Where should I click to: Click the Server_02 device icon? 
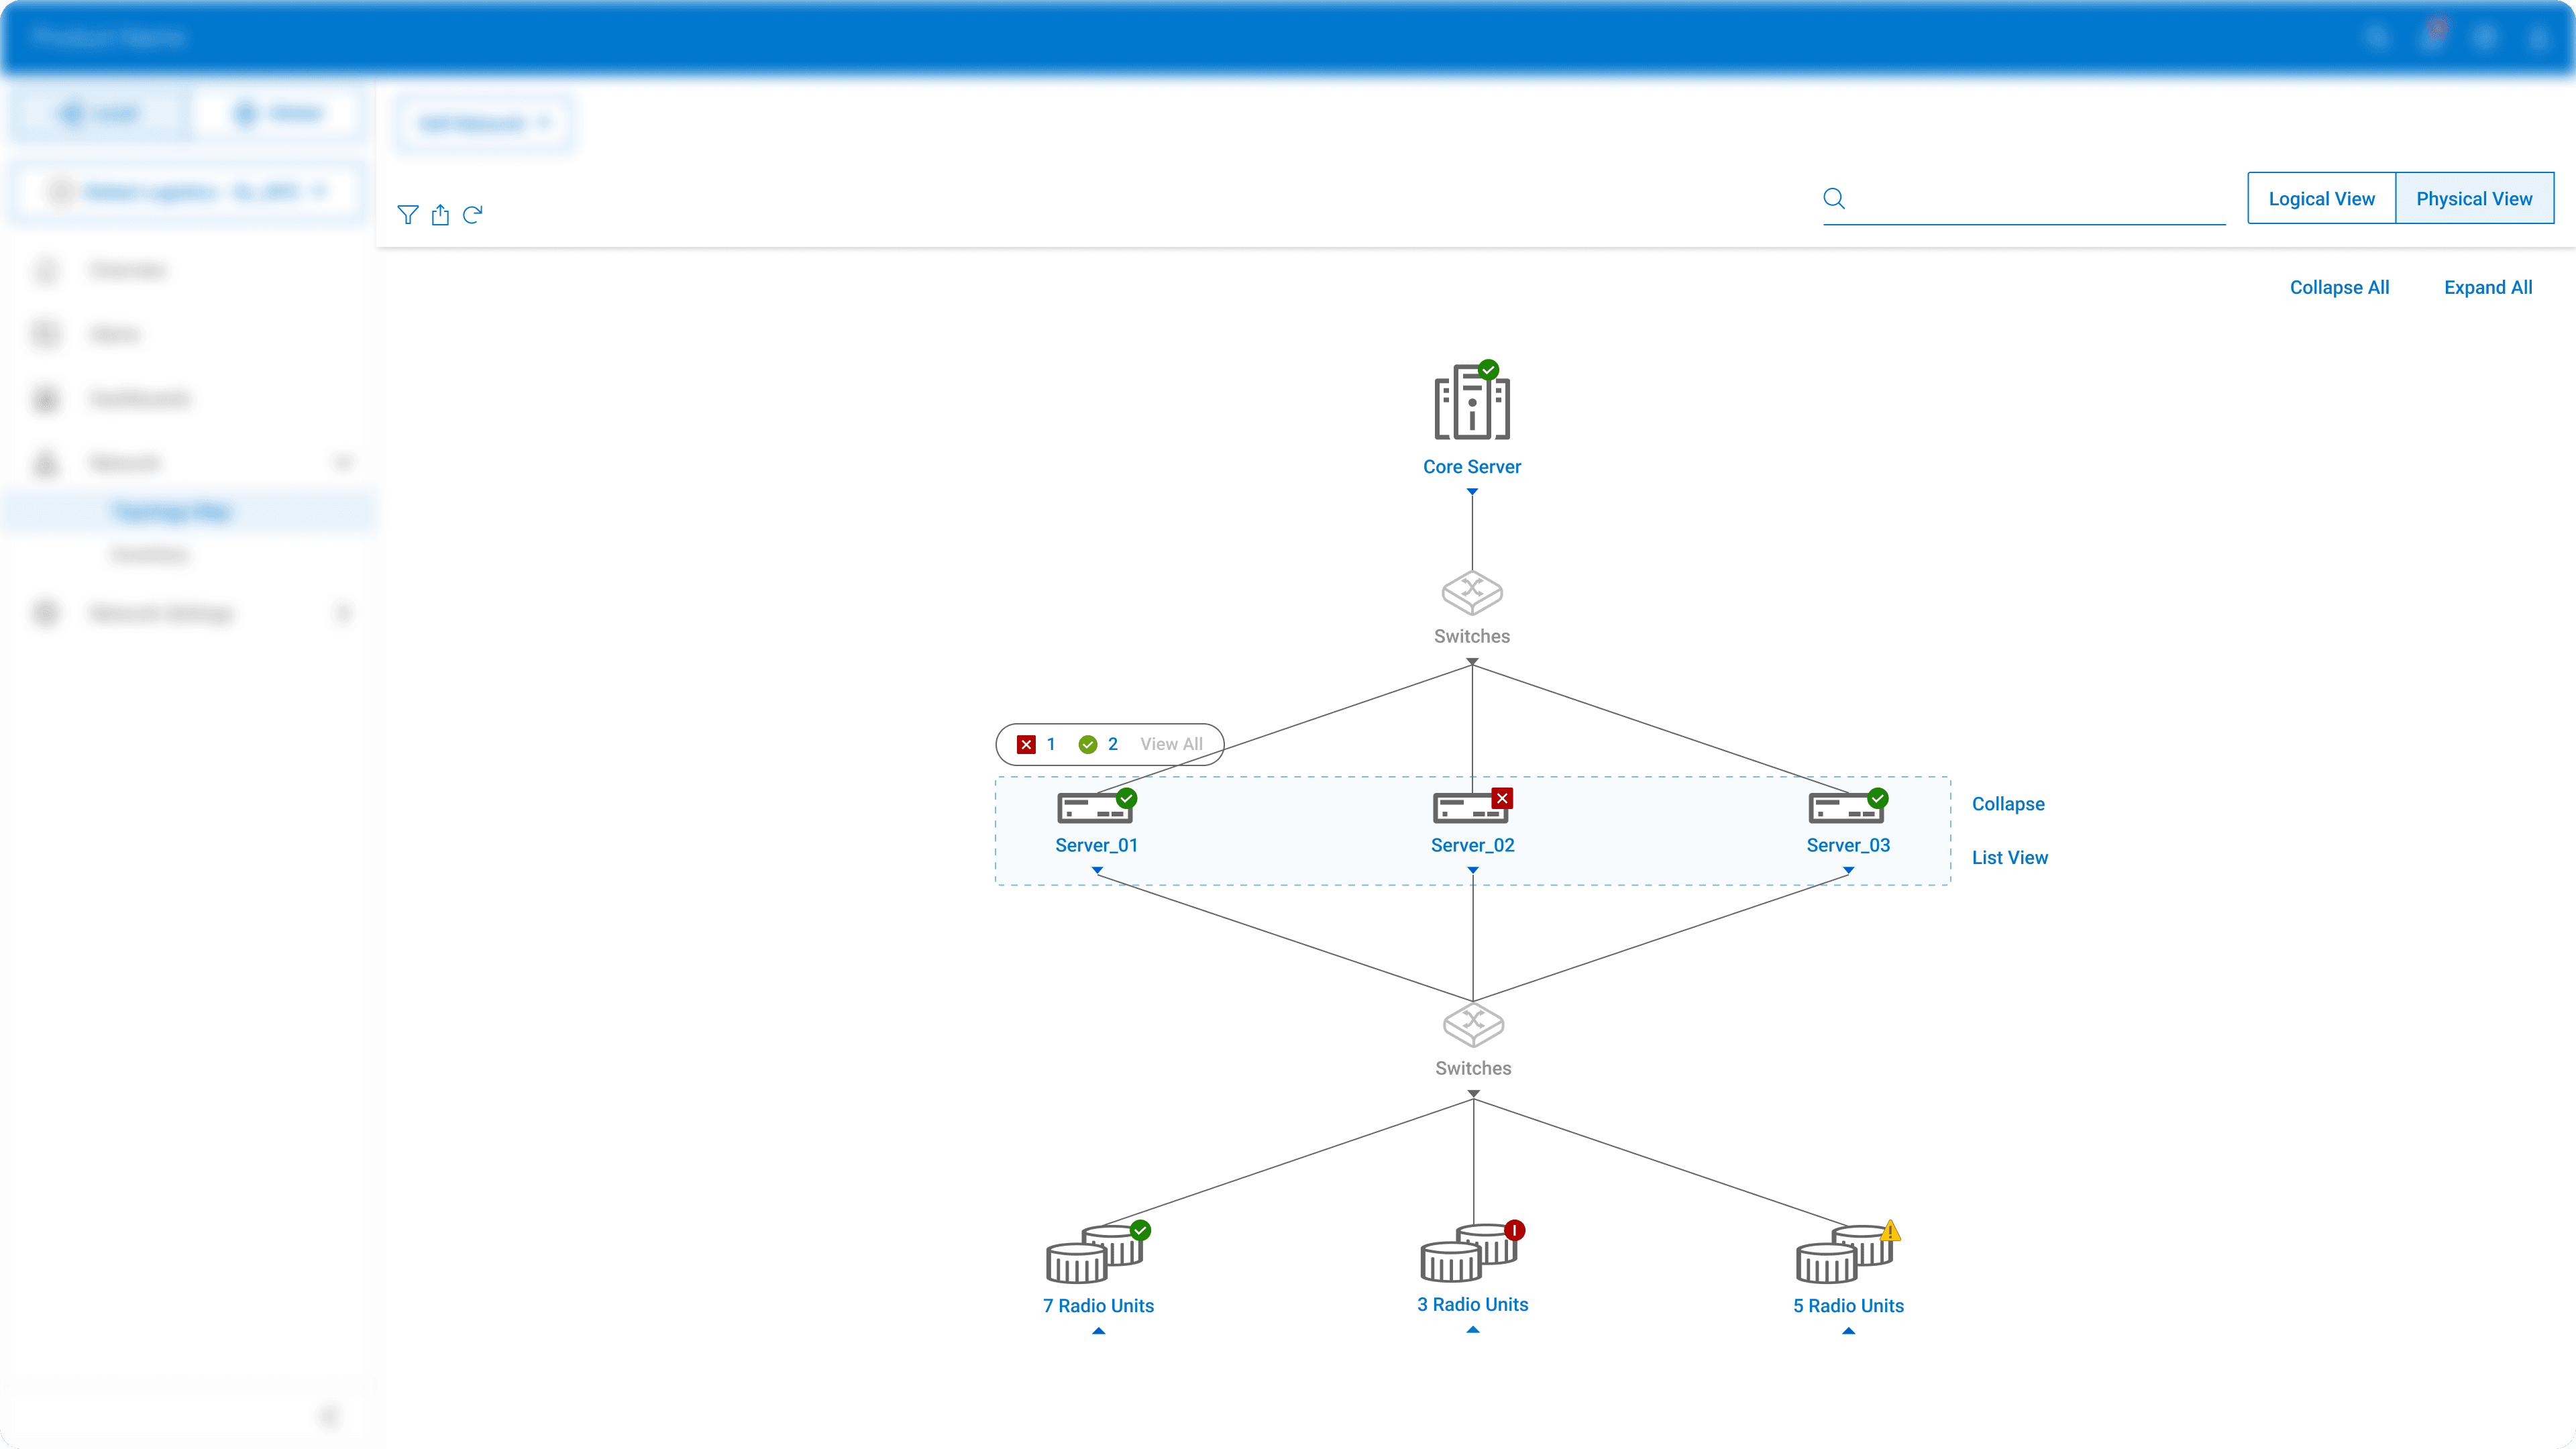pyautogui.click(x=1470, y=808)
